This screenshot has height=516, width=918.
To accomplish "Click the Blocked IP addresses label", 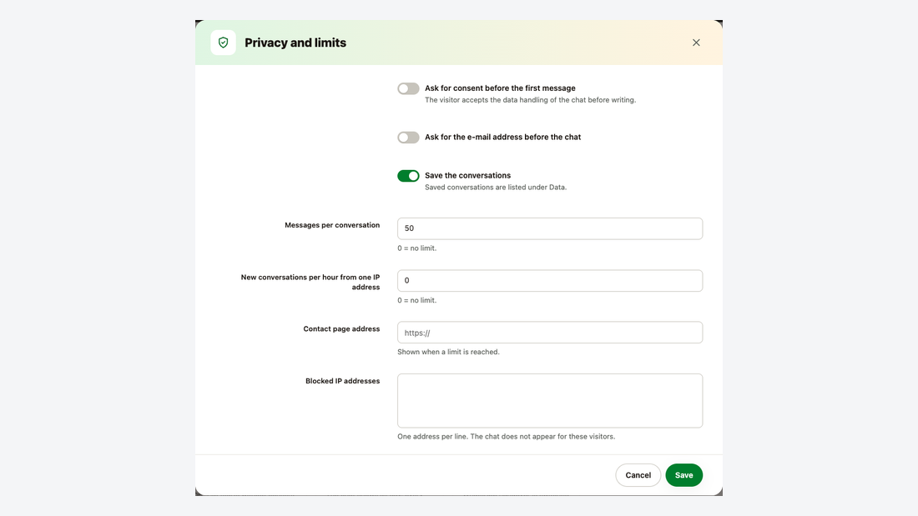I will [342, 381].
